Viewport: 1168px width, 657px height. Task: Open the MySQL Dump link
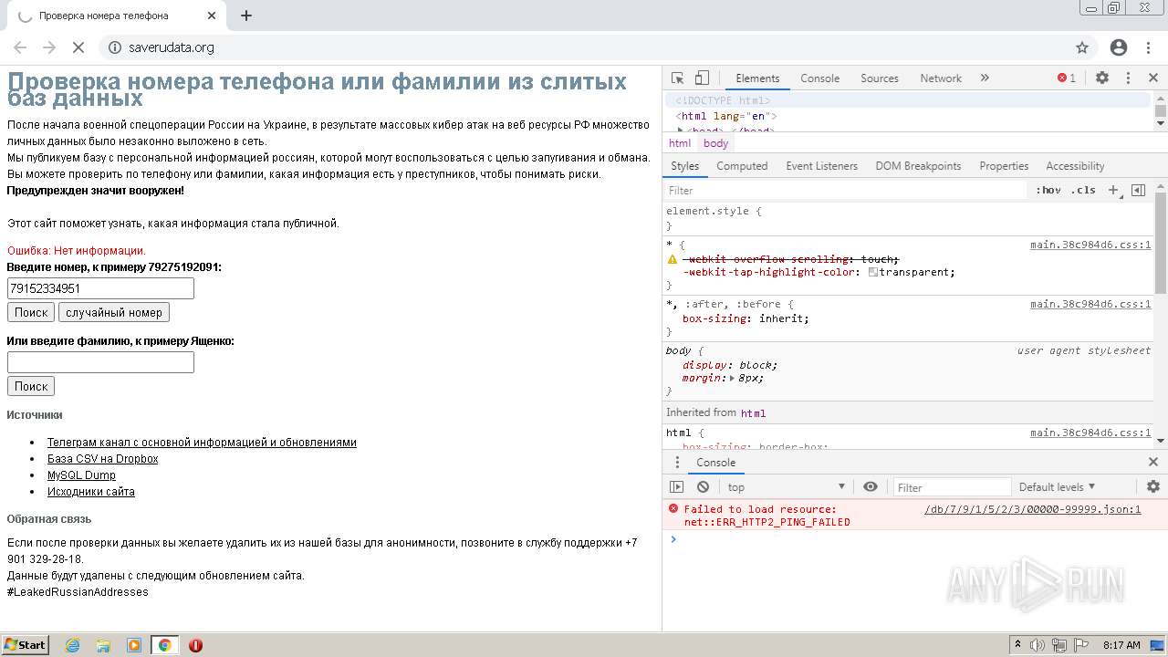point(81,475)
